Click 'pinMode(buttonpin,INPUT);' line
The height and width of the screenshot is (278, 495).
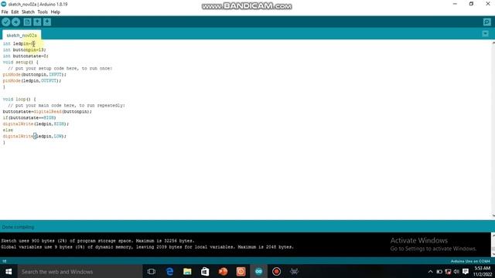click(34, 74)
